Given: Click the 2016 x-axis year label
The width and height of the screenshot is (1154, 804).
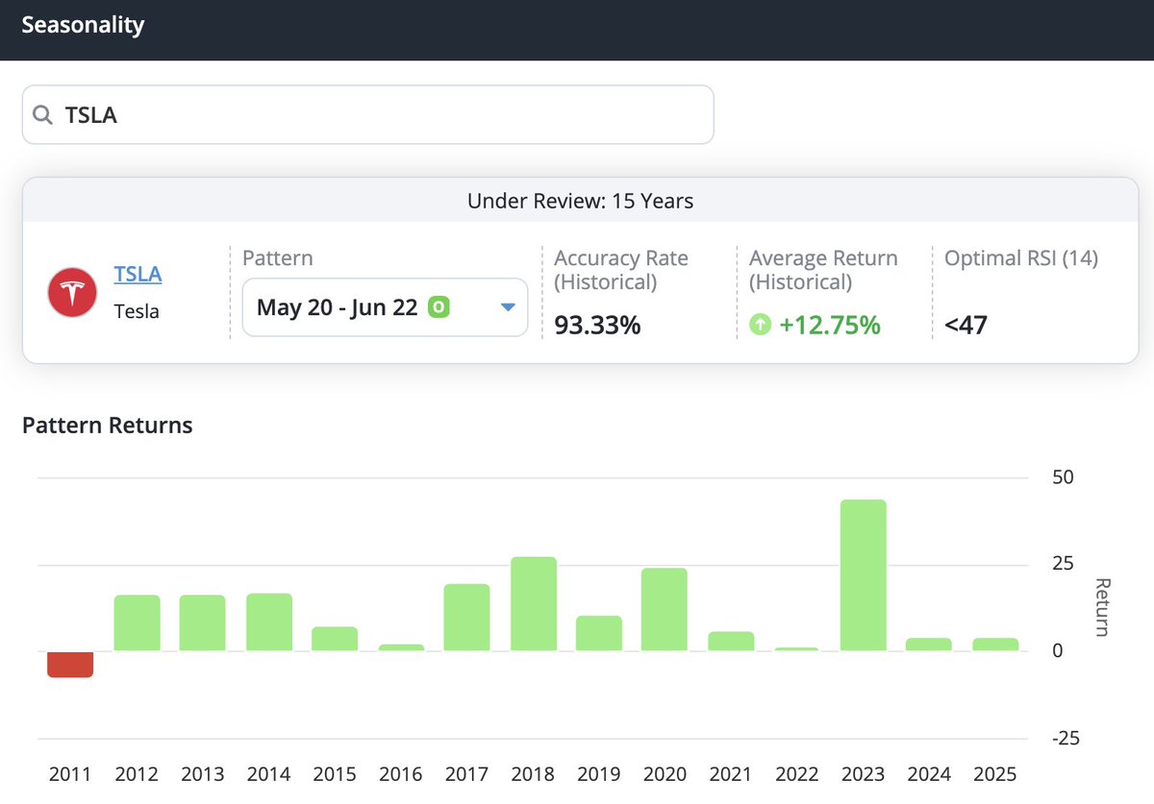Looking at the screenshot, I should coord(401,774).
